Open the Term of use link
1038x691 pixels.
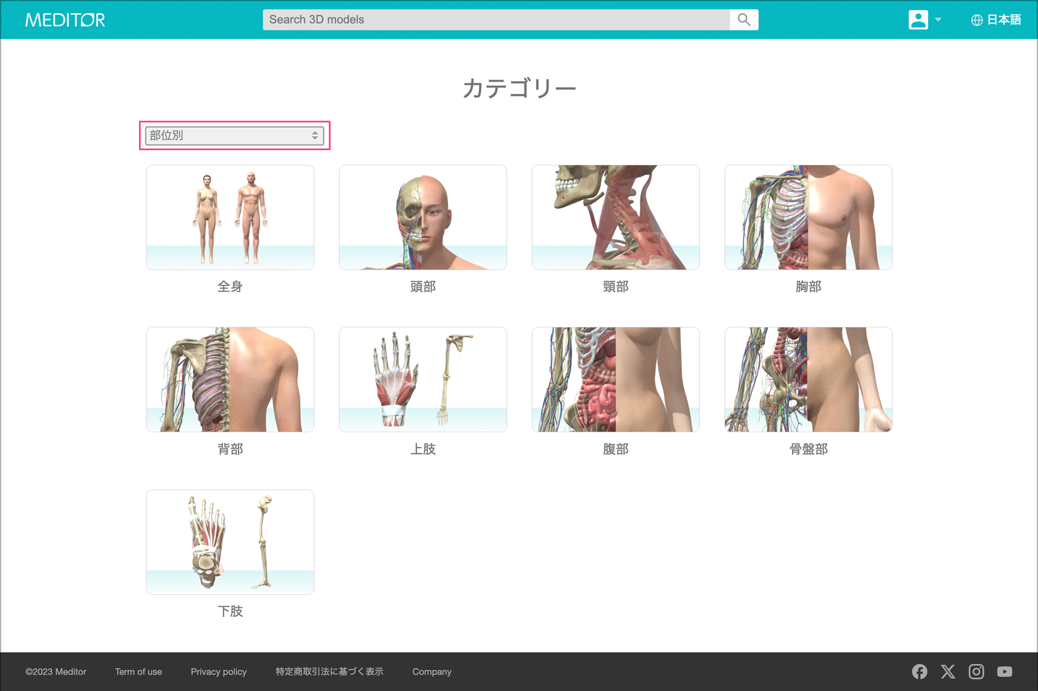click(138, 672)
